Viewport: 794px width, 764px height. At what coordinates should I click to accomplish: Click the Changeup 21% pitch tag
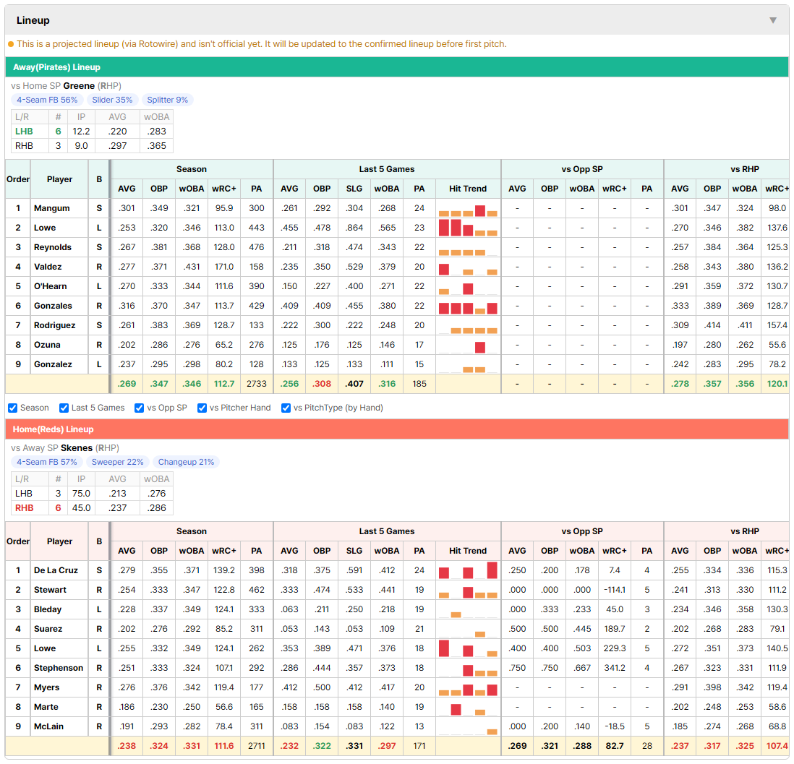pyautogui.click(x=186, y=462)
